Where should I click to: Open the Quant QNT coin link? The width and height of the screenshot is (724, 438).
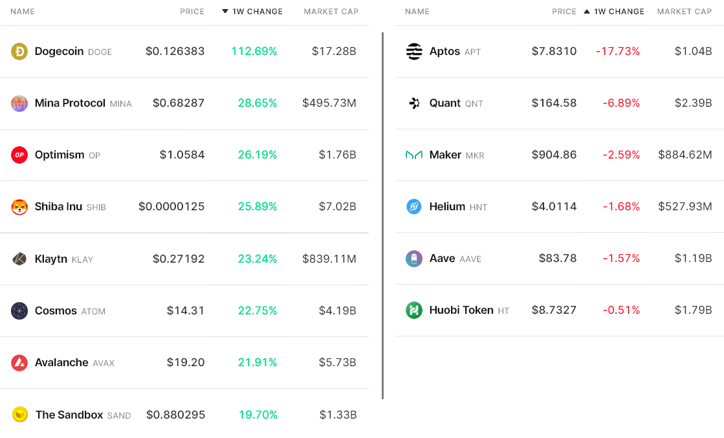pyautogui.click(x=445, y=103)
